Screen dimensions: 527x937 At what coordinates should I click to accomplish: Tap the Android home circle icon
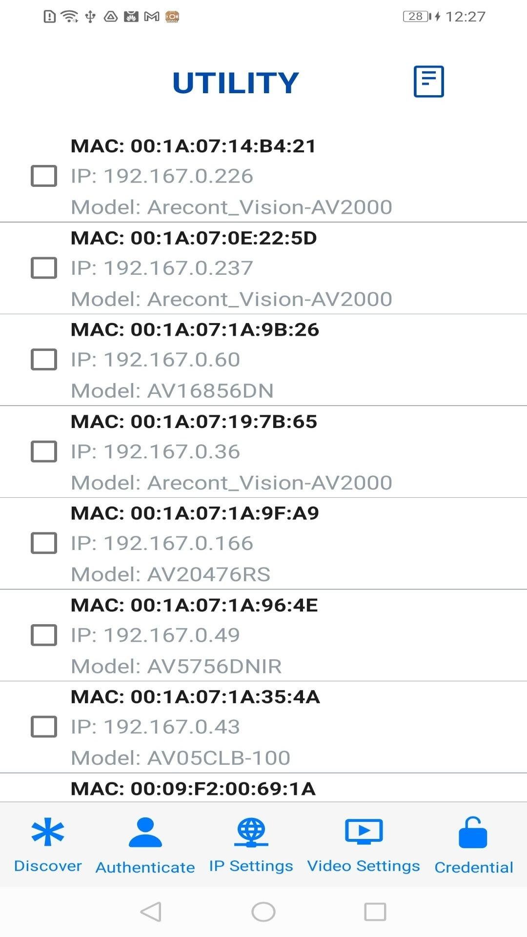(x=263, y=912)
